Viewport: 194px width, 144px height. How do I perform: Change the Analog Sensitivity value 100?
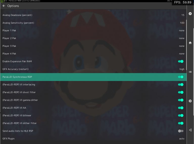182,23
